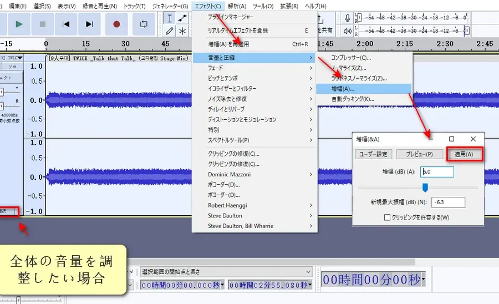The height and width of the screenshot is (304, 499).
Task: Open the 解析(A) menu
Action: 237,6
